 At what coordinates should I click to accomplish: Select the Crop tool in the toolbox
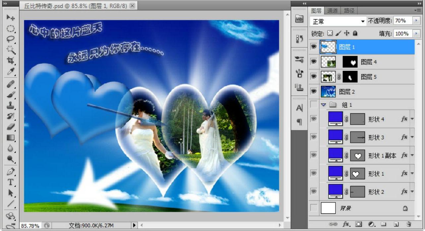point(11,60)
